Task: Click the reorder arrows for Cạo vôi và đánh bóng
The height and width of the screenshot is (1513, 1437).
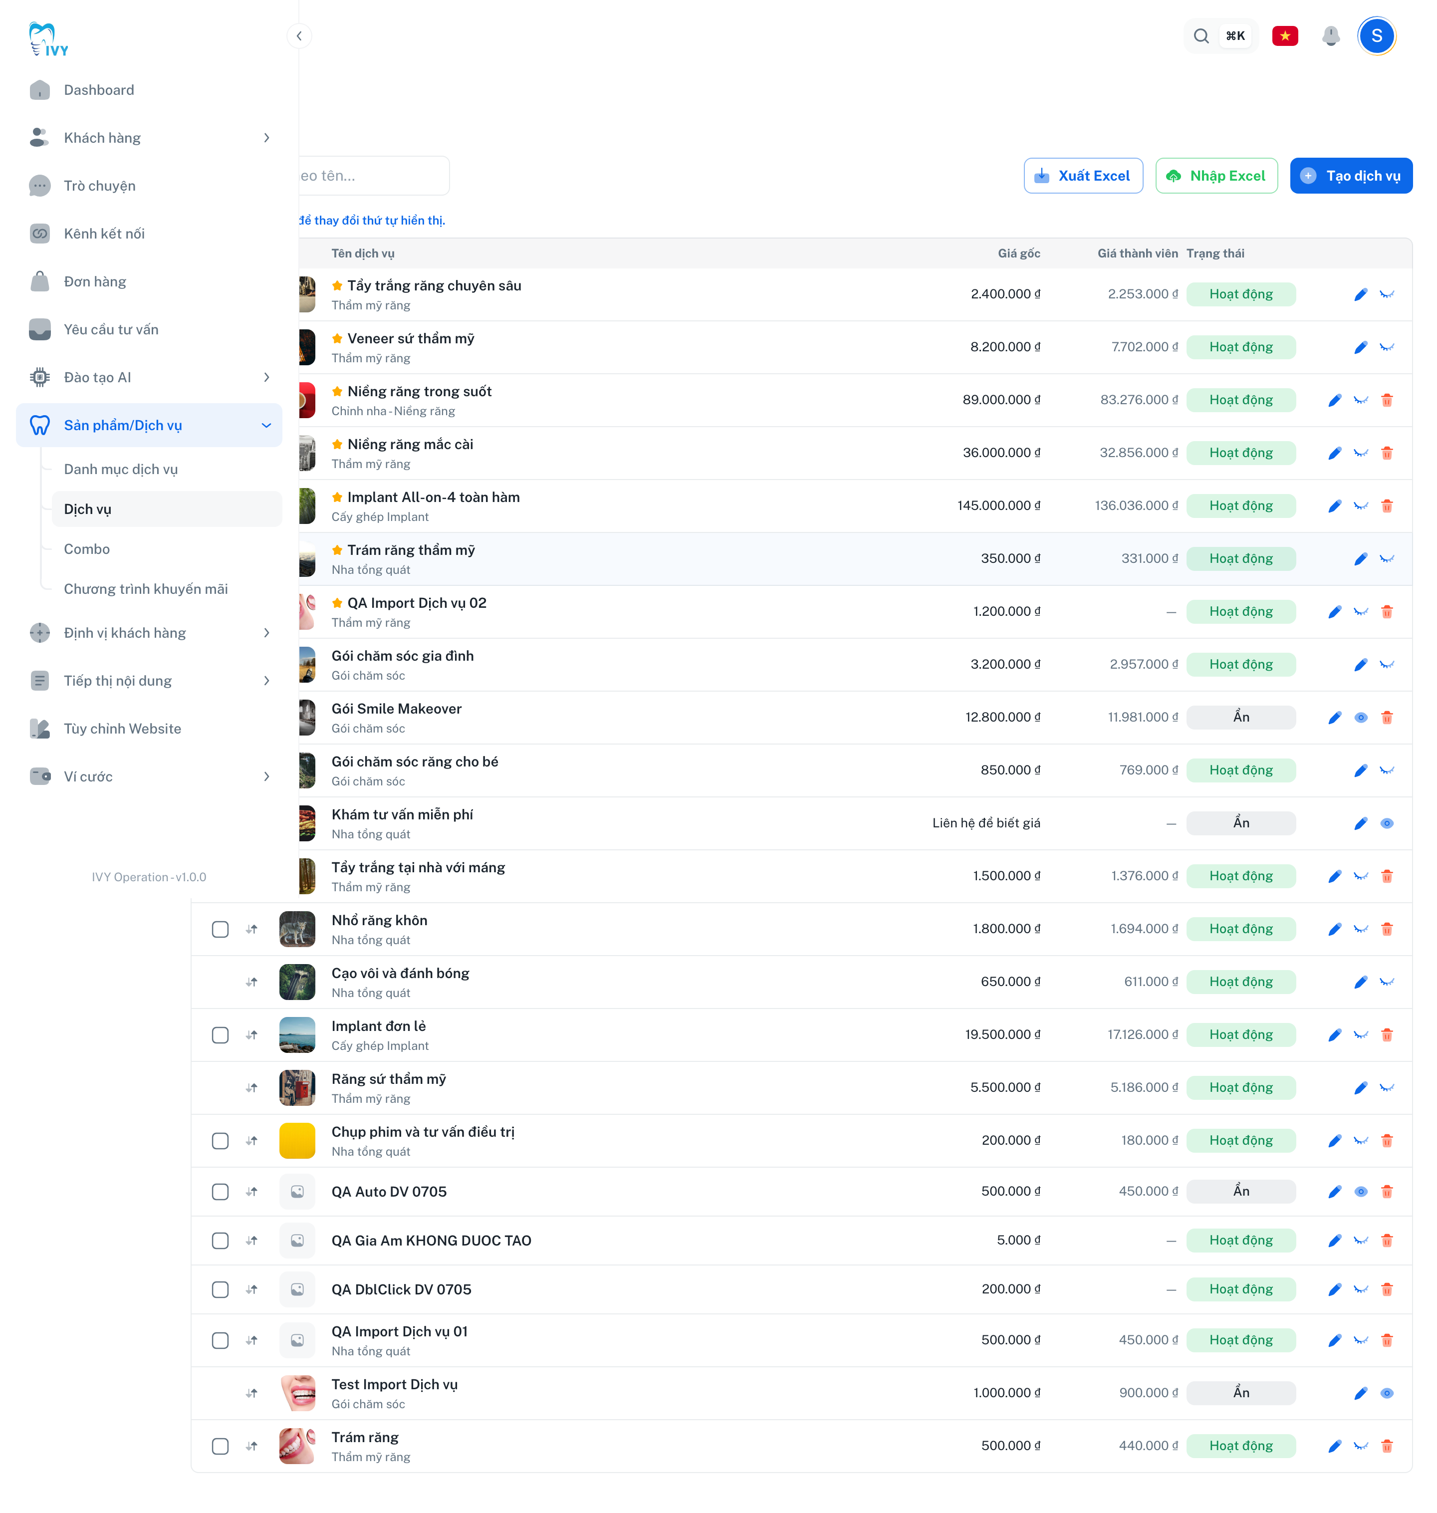Action: (x=251, y=982)
